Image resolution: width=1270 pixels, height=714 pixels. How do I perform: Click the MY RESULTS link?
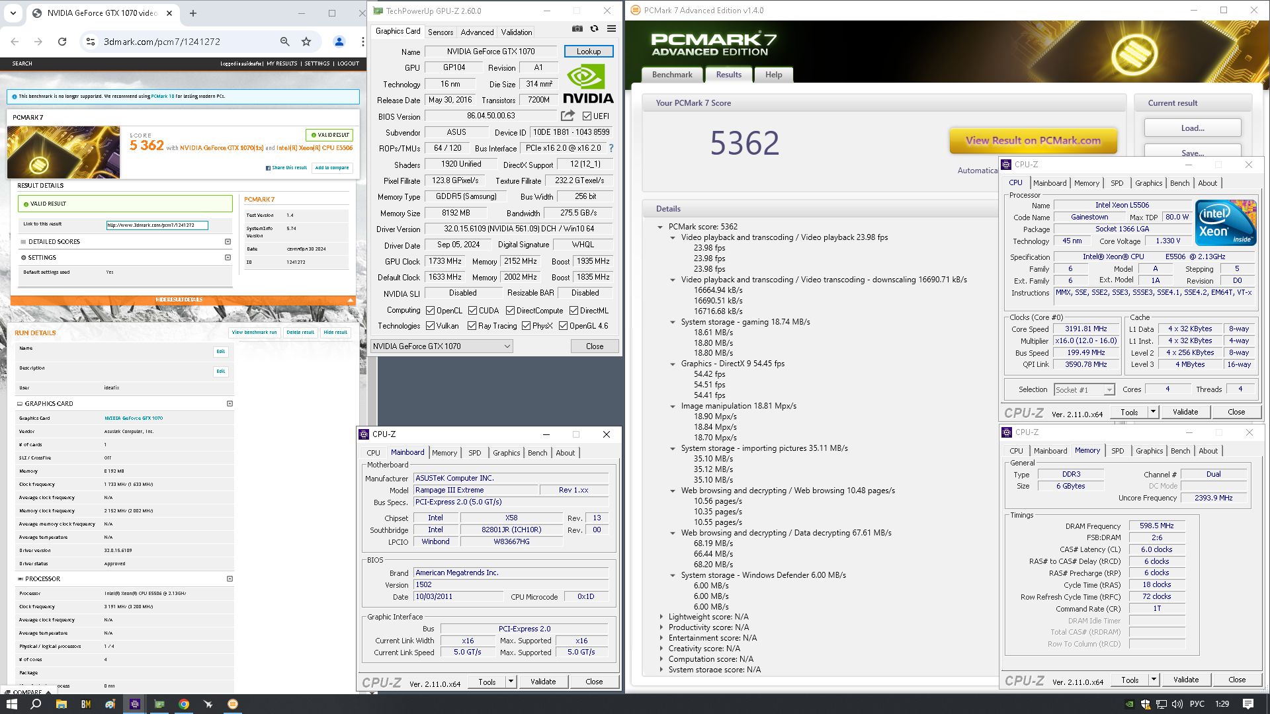point(282,63)
